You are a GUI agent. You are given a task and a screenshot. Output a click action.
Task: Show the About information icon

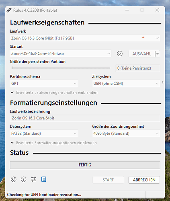coord(23,179)
